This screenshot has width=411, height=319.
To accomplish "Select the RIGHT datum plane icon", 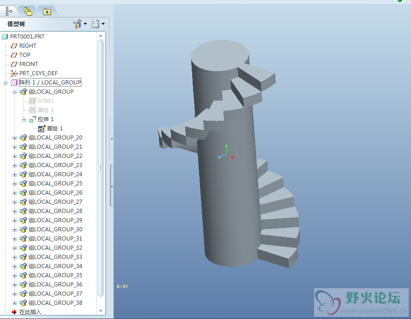I will [x=14, y=46].
